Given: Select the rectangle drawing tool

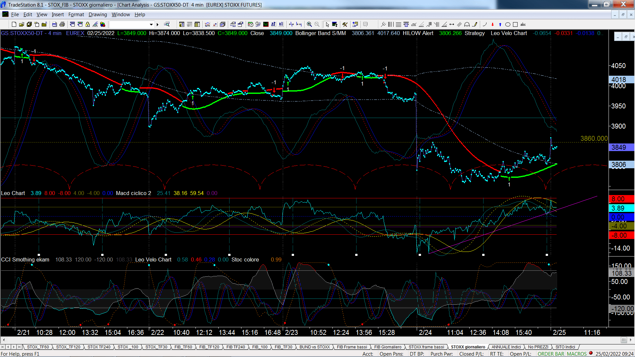Looking at the screenshot, I should [x=515, y=24].
